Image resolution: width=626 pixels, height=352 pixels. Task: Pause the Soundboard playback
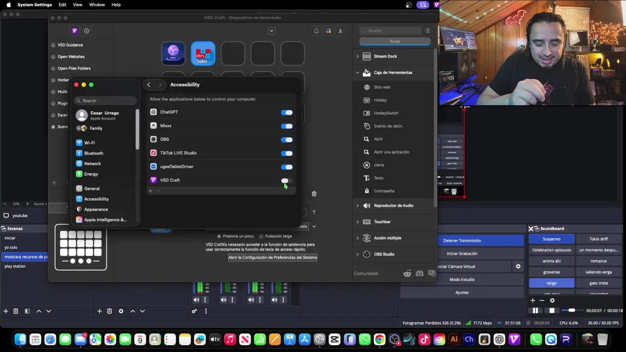pyautogui.click(x=536, y=310)
